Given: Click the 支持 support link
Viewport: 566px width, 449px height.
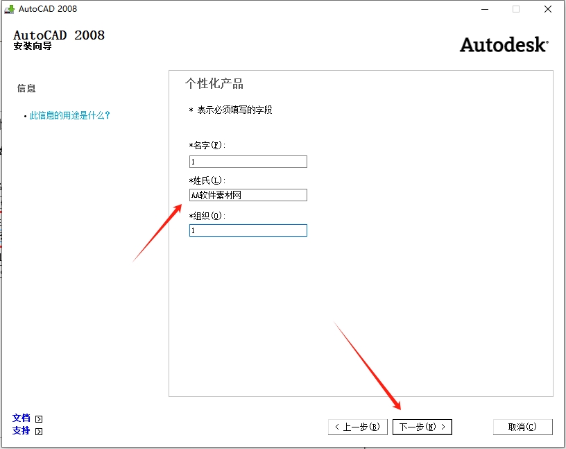Looking at the screenshot, I should tap(22, 431).
